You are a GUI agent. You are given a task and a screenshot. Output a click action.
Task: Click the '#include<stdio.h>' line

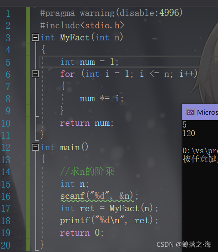tap(82, 25)
